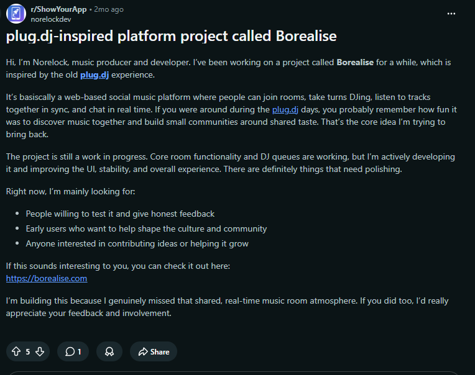Screen dimensions: 475x375
Task: Open the r/ShowYourApp community link
Action: click(x=59, y=9)
